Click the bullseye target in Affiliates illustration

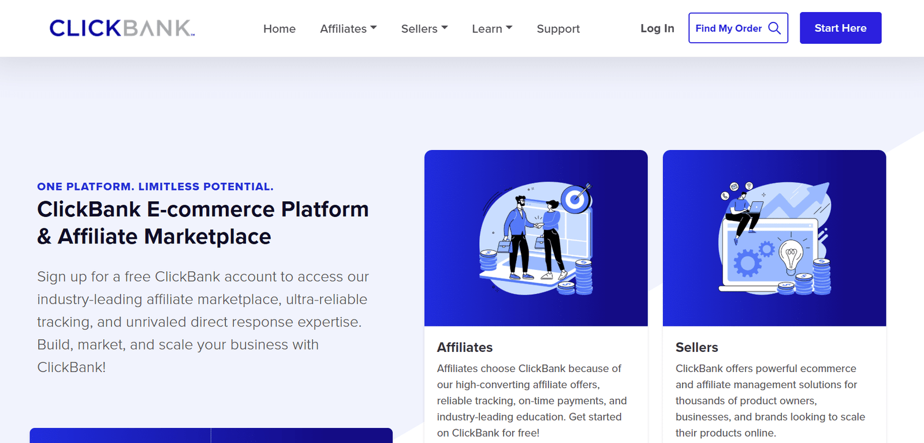575,200
